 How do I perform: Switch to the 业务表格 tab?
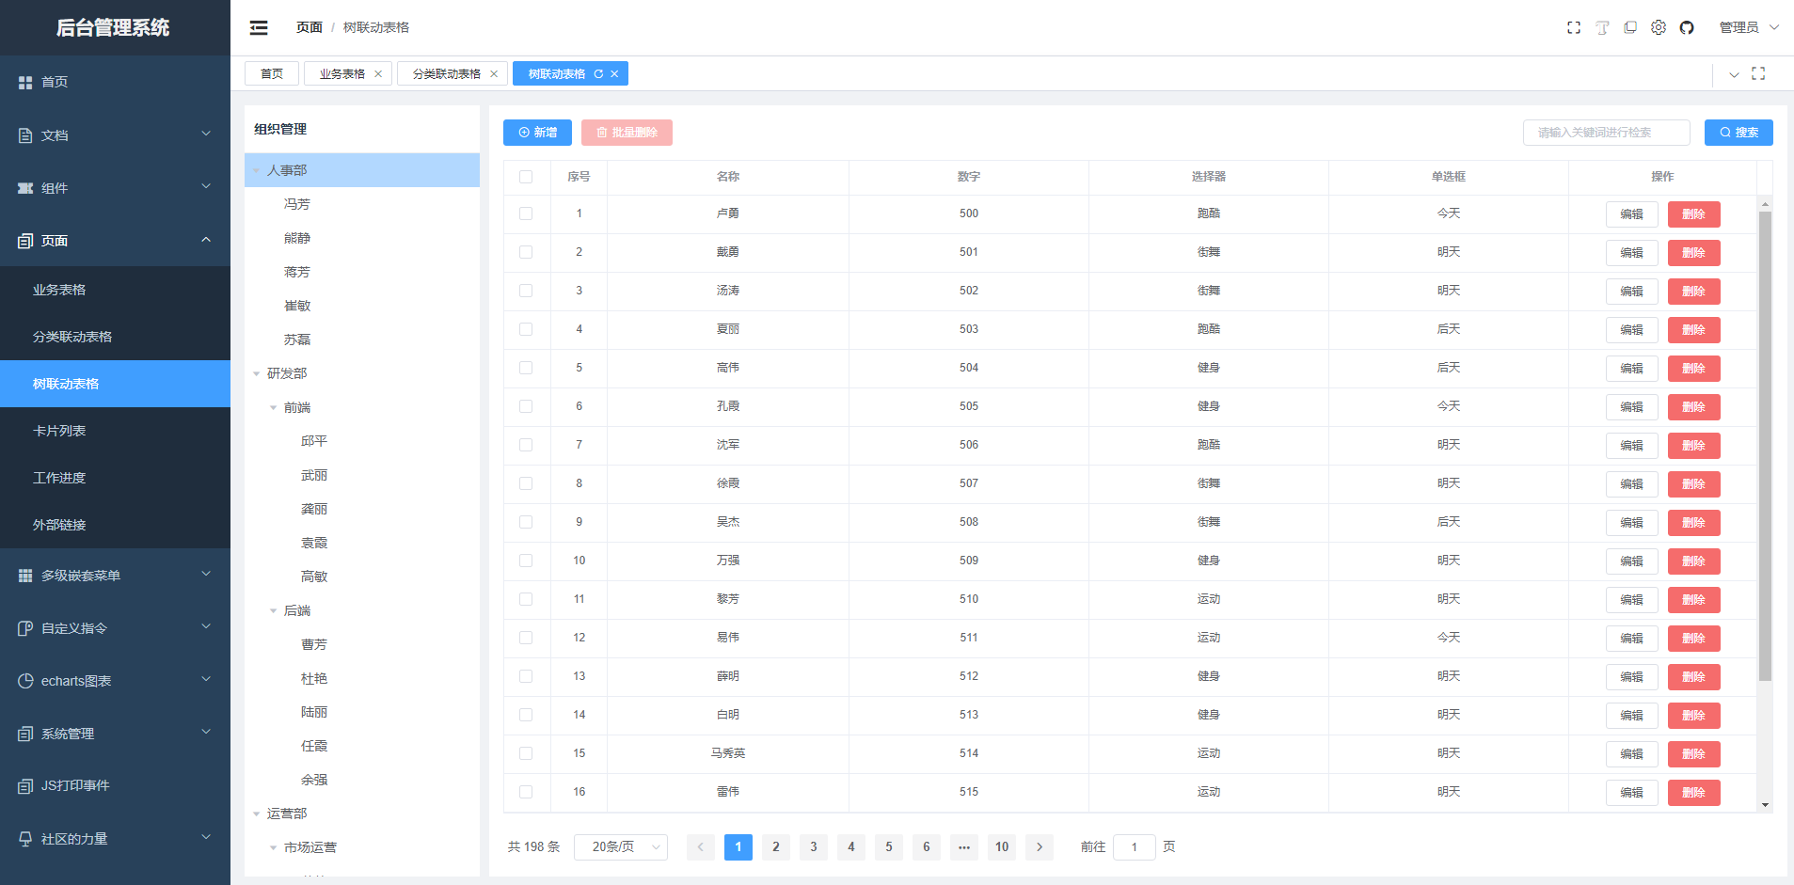click(341, 72)
